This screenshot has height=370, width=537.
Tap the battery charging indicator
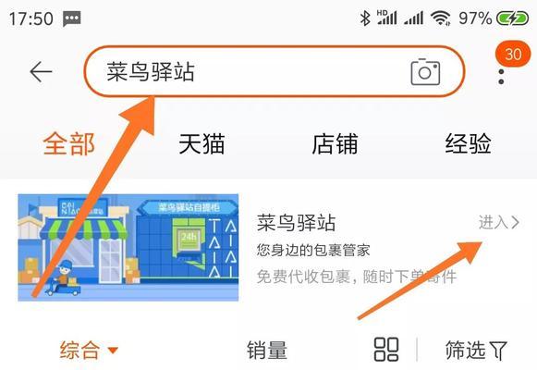point(513,18)
